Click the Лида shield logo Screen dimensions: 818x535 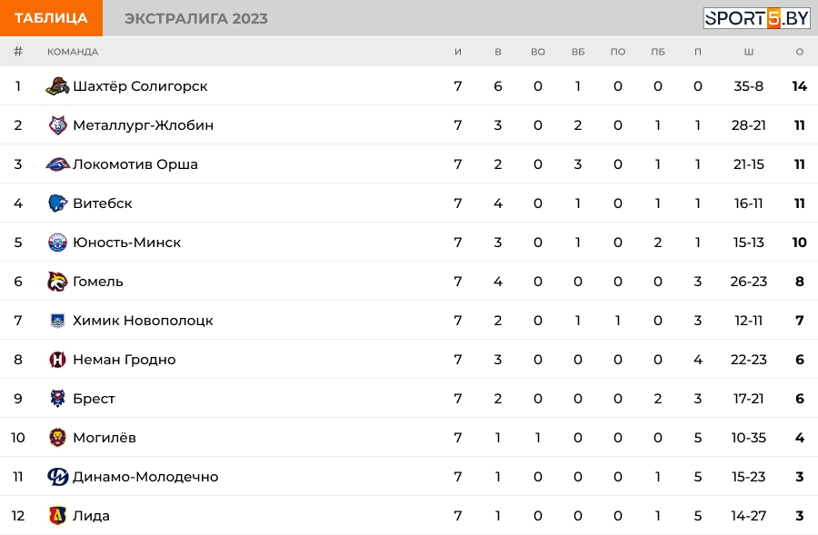click(x=57, y=516)
